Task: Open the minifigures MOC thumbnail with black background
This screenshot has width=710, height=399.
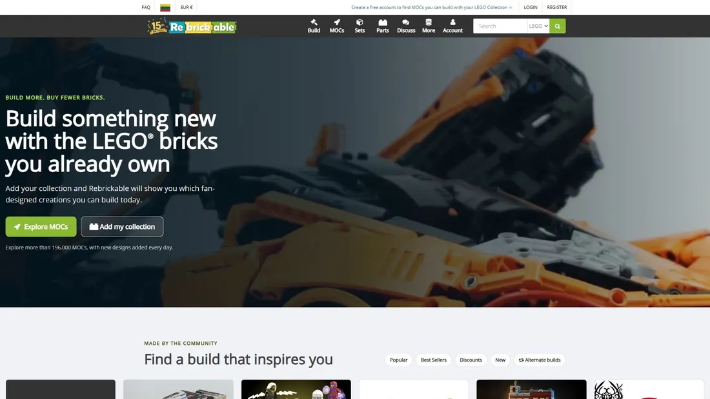Action: tap(296, 389)
